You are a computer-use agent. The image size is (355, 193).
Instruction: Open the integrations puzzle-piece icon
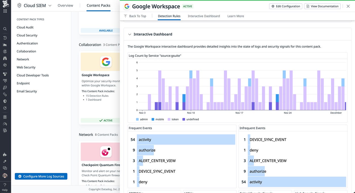point(5,154)
